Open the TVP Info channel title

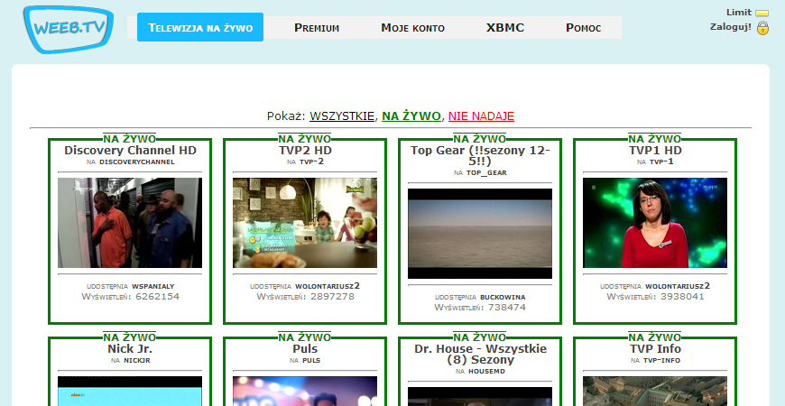(655, 348)
